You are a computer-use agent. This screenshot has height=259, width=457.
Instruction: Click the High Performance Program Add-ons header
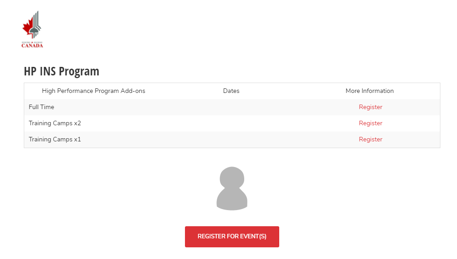click(x=93, y=91)
